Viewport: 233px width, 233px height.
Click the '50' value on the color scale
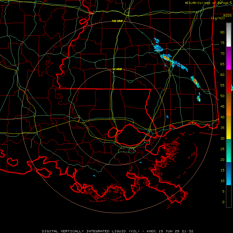[222, 96]
